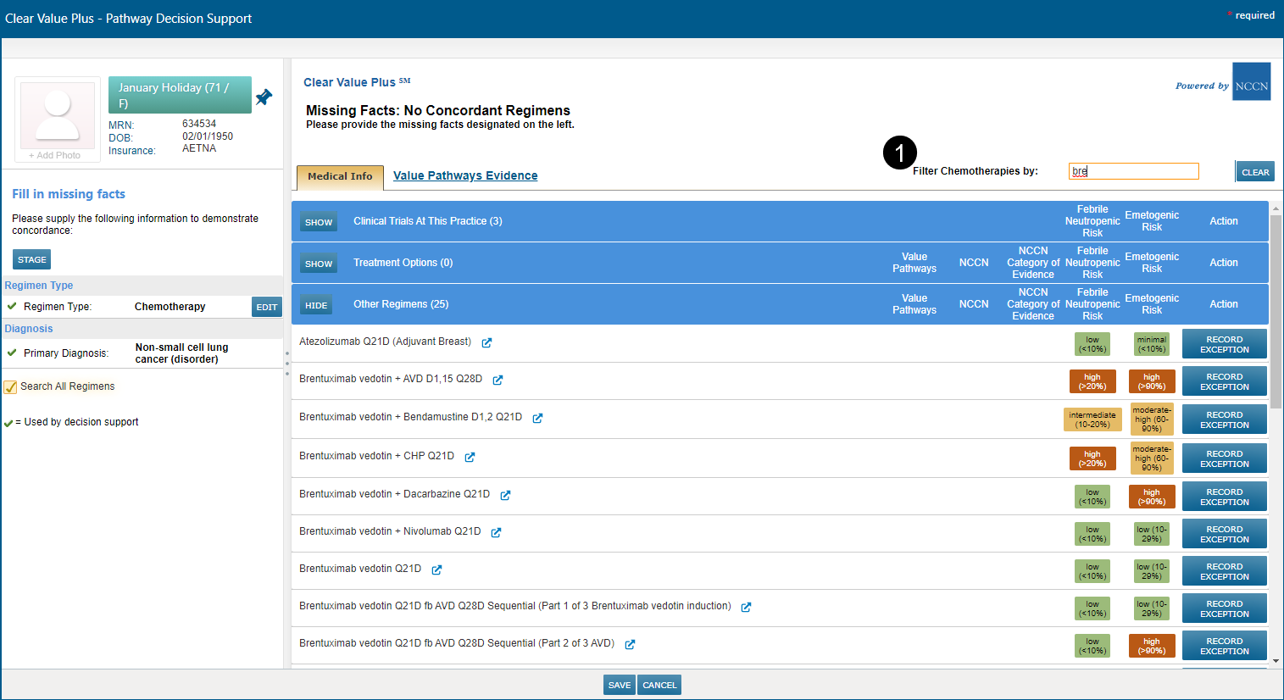Open external link for Brentuximab vedotin + Dacarbazine
This screenshot has height=700, width=1284.
pyautogui.click(x=505, y=496)
